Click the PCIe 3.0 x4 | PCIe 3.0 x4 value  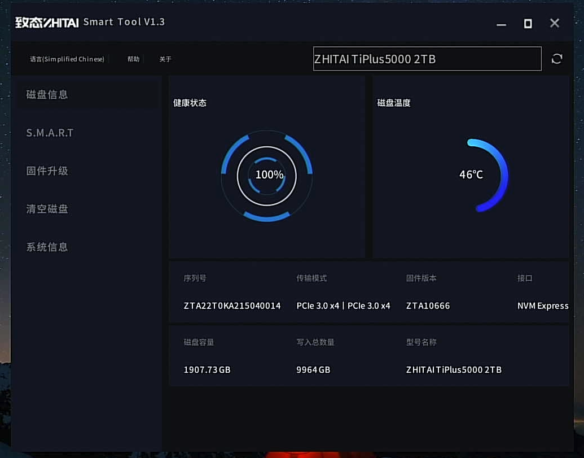(x=343, y=306)
